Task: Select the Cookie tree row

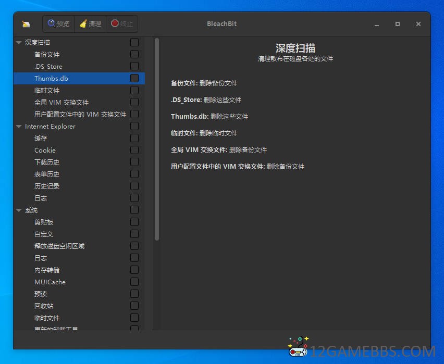Action: tap(79, 150)
